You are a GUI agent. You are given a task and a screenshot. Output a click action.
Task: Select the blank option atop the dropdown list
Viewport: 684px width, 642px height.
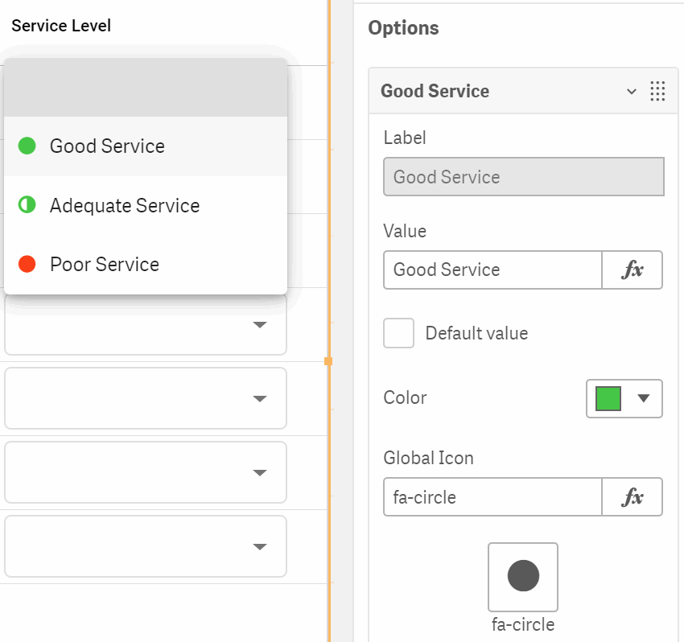pos(146,87)
